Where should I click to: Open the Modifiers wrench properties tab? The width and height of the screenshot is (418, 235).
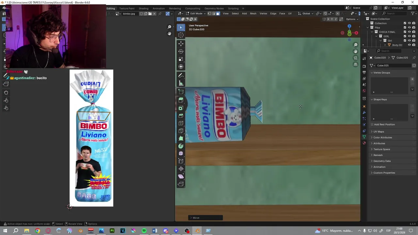tap(364, 113)
